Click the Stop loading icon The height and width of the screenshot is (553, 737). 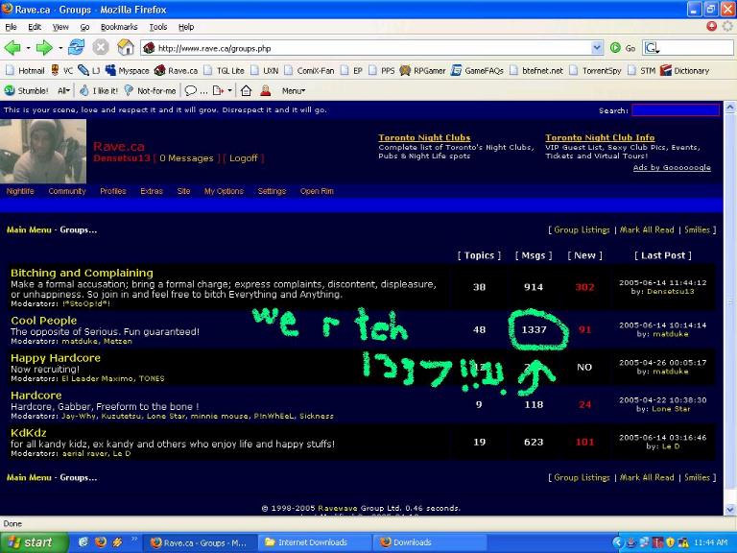(x=101, y=47)
